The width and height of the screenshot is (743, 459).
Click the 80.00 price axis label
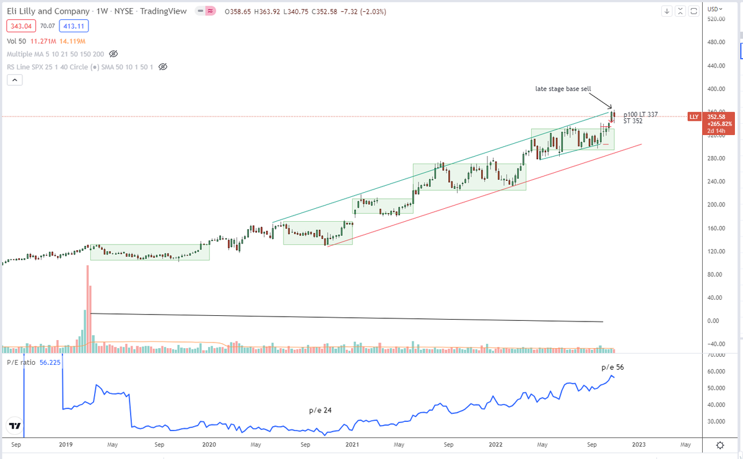click(x=715, y=274)
